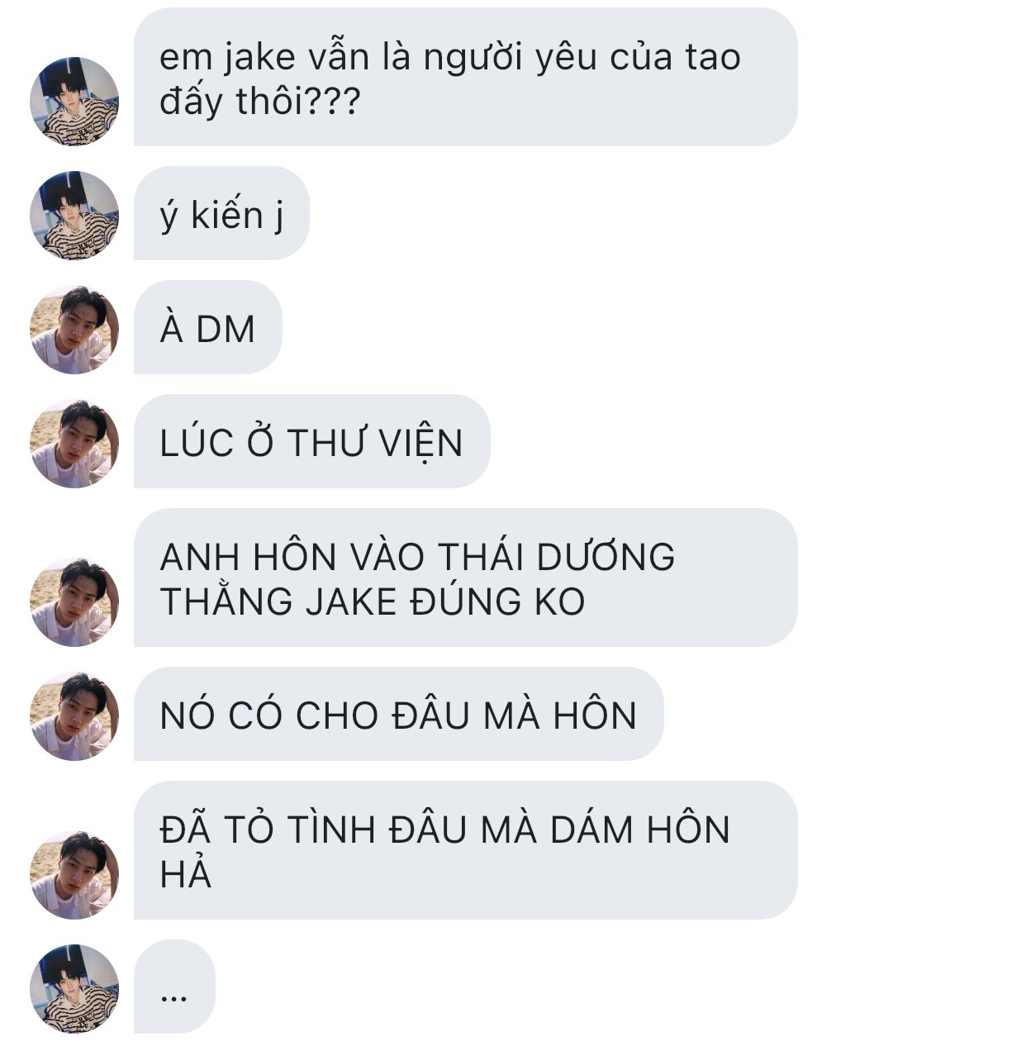Tap avatar beside 'ĐÃ TỎ TÌNH ĐÂU' message
Viewport: 1026px width, 1046px height.
point(74,875)
